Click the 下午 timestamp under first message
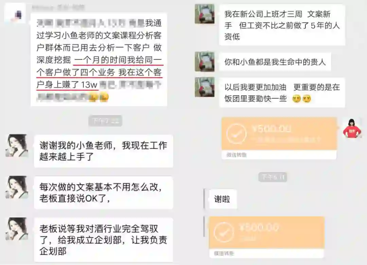This screenshot has height=265, width=367. [105, 121]
